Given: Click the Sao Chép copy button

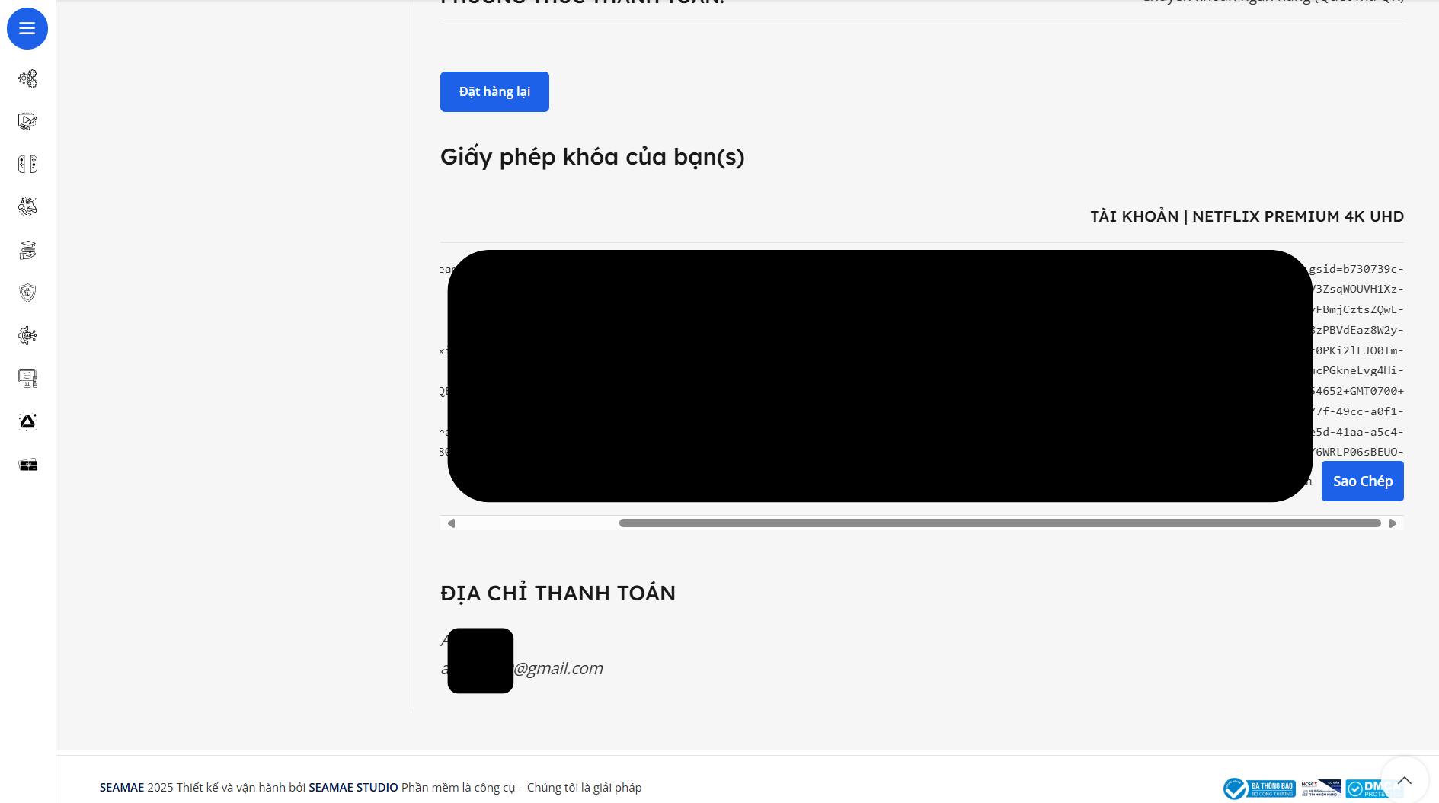Looking at the screenshot, I should point(1362,481).
